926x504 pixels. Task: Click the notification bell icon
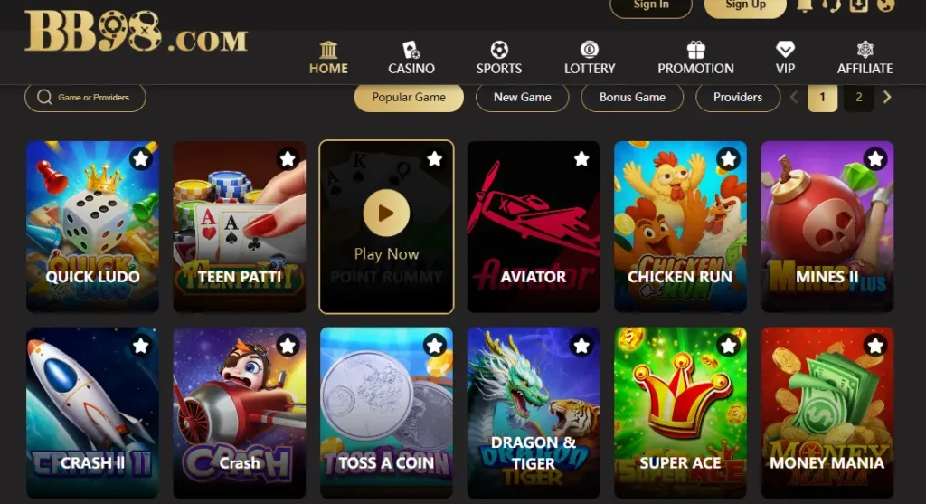coord(804,5)
